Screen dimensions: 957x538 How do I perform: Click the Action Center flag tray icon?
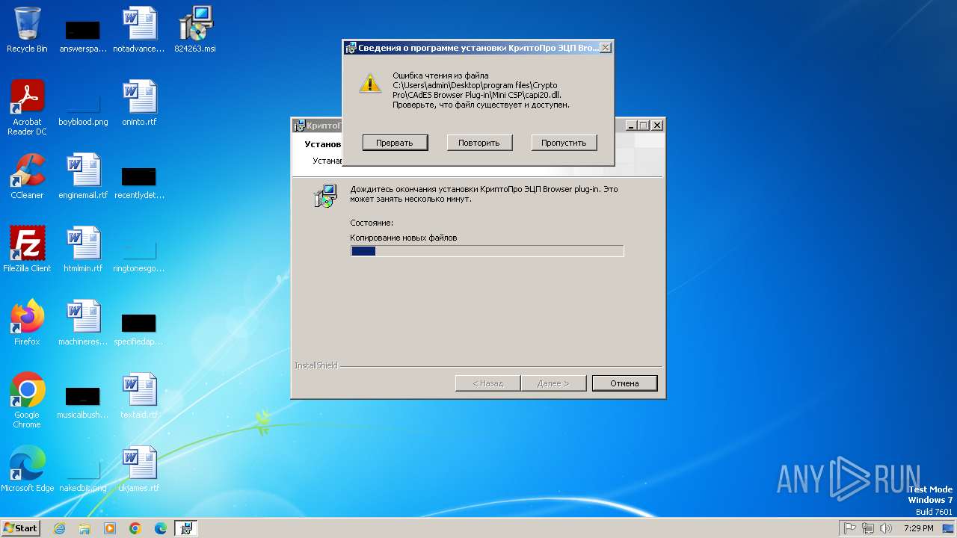[850, 528]
